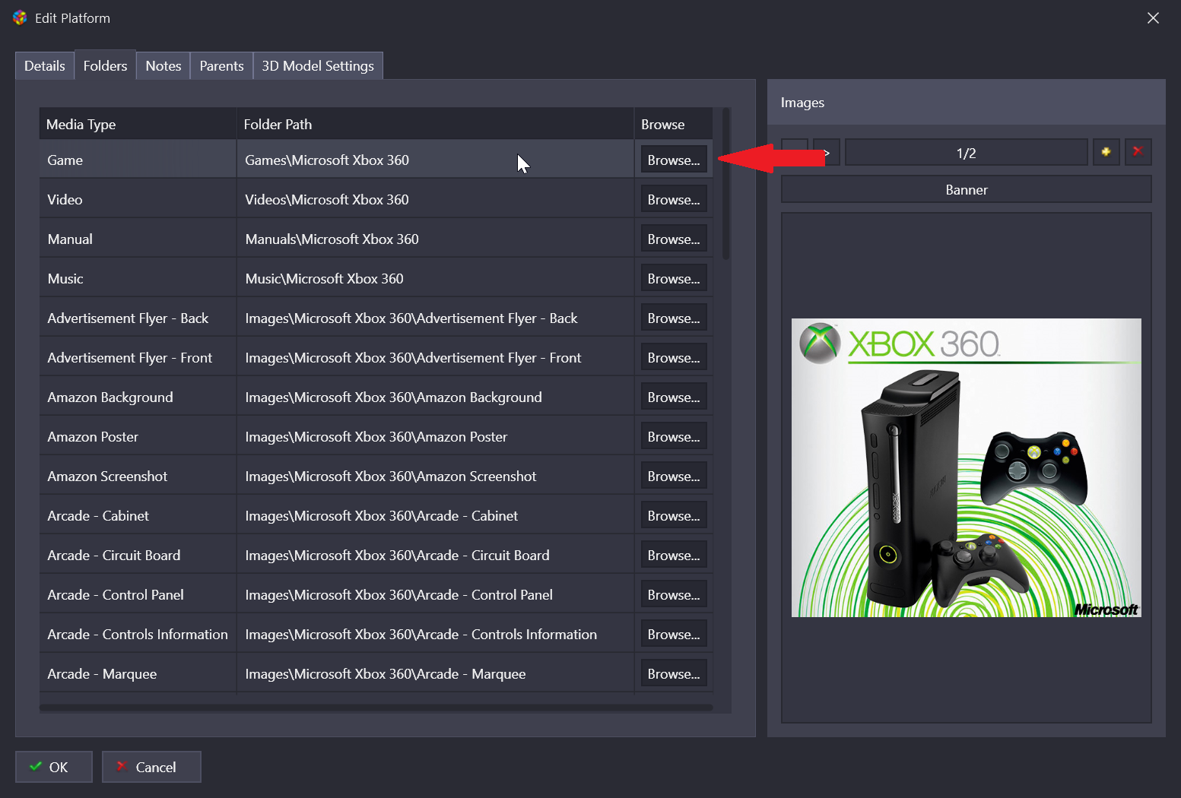Edit the 'Games\Microsoft Xbox 360' folder path
The image size is (1181, 798).
click(435, 160)
